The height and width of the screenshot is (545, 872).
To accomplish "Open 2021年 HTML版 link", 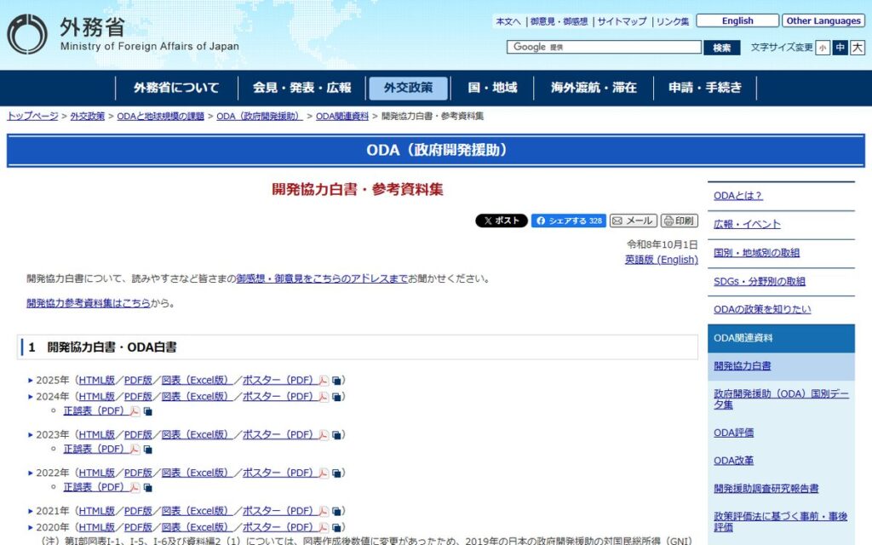I will click(x=97, y=511).
